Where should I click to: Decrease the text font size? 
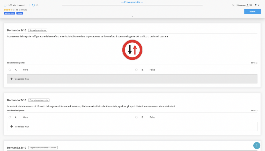[x=259, y=5]
